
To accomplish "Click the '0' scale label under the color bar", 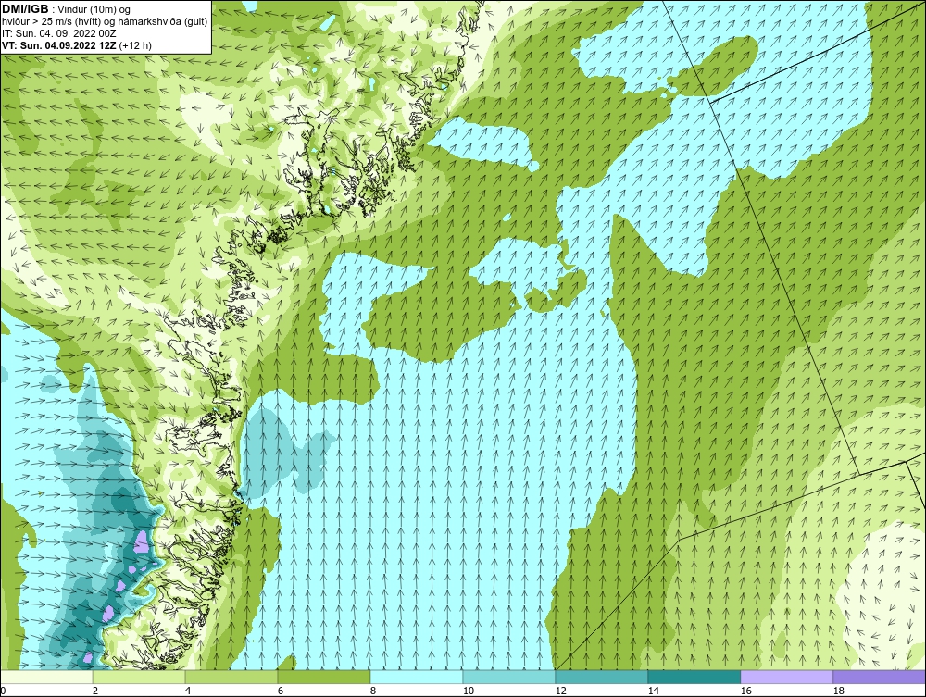I will pyautogui.click(x=3, y=691).
